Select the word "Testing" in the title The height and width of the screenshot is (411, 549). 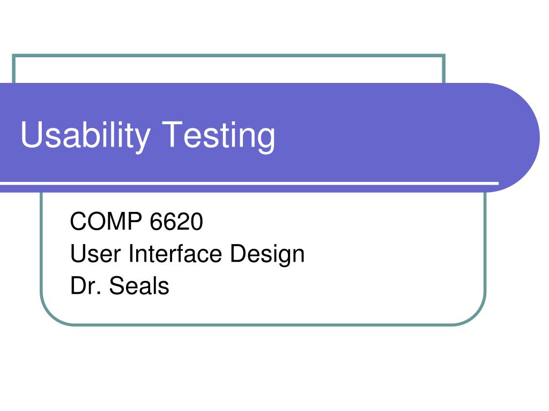coord(219,136)
